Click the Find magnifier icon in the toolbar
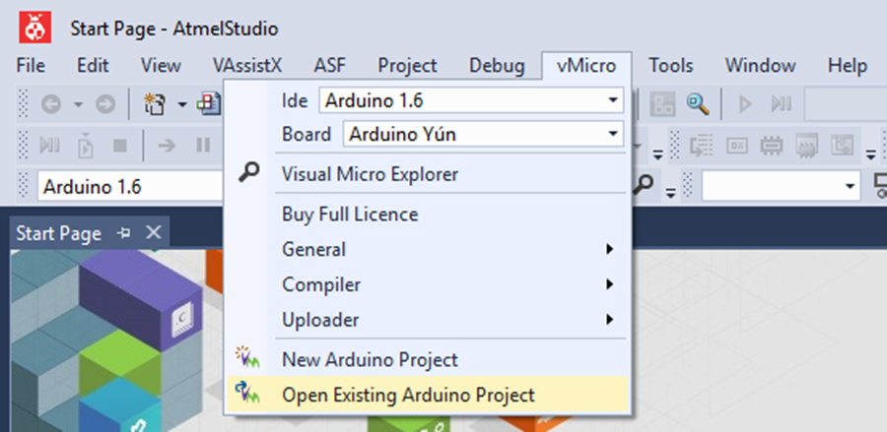 coord(698,104)
